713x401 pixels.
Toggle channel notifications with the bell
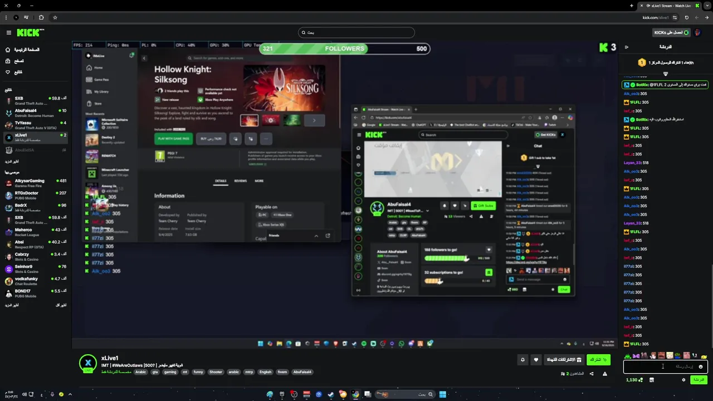[522, 360]
